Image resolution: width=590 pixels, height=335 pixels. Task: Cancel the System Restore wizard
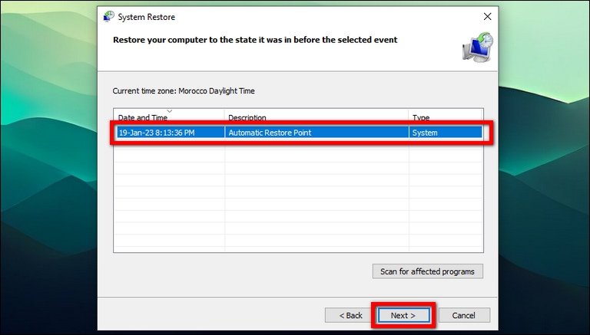[464, 316]
